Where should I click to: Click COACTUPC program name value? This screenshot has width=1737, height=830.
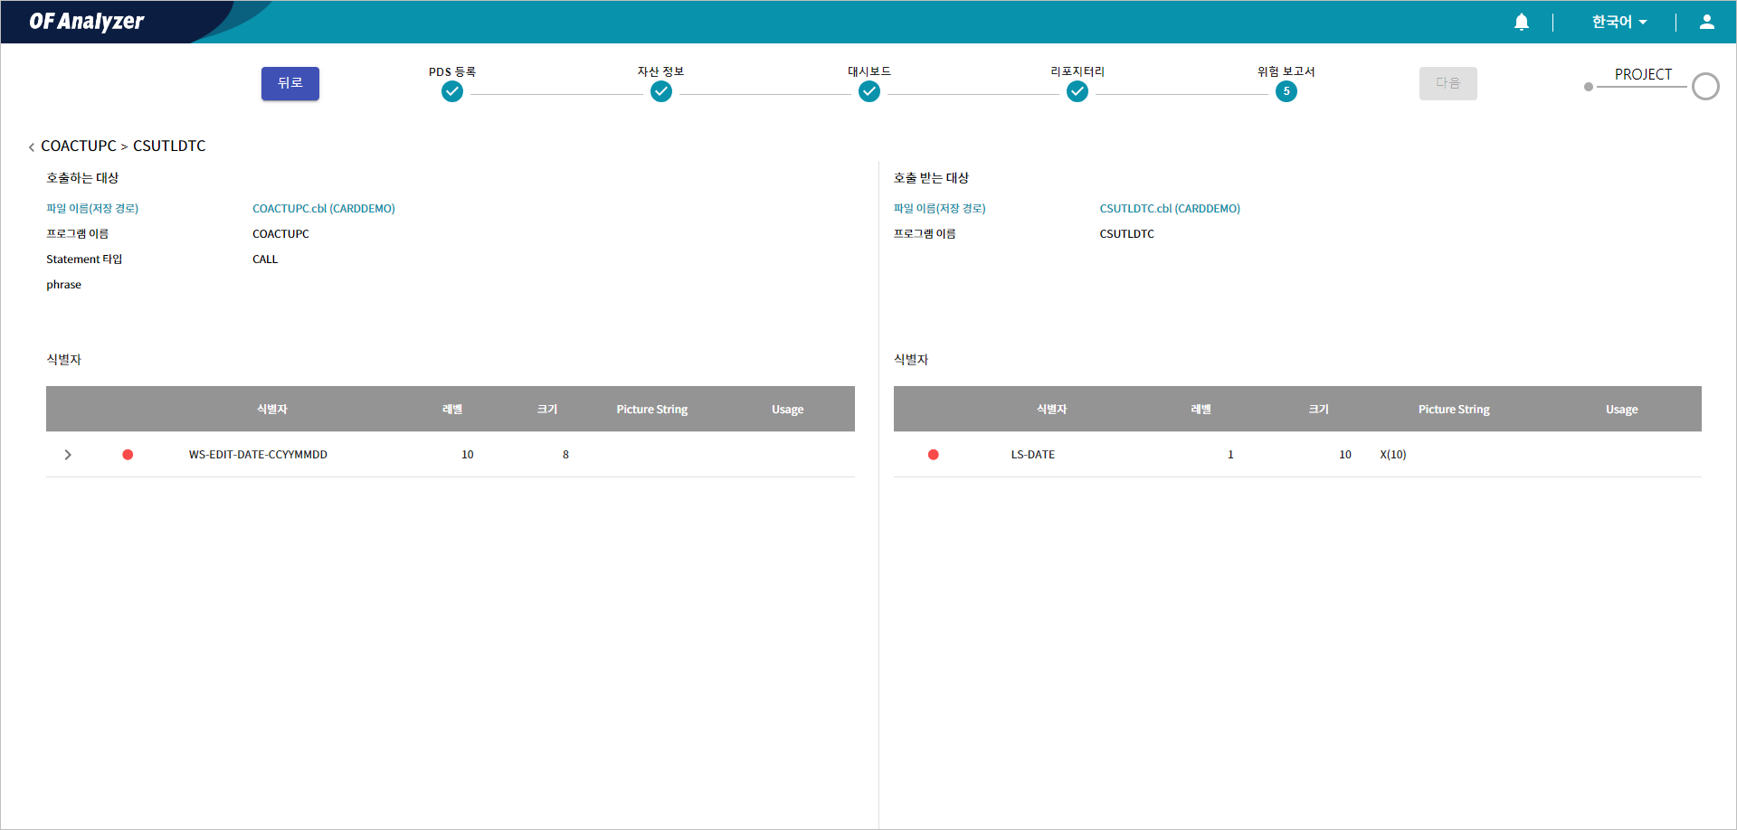[280, 233]
